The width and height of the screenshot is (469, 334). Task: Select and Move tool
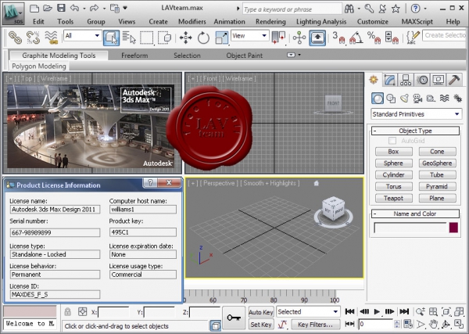(186, 38)
